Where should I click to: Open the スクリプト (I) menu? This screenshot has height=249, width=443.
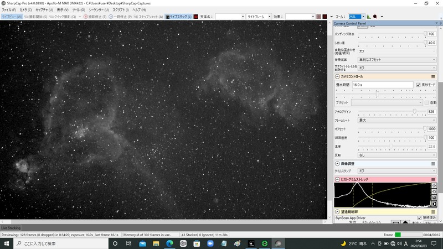coord(121,10)
